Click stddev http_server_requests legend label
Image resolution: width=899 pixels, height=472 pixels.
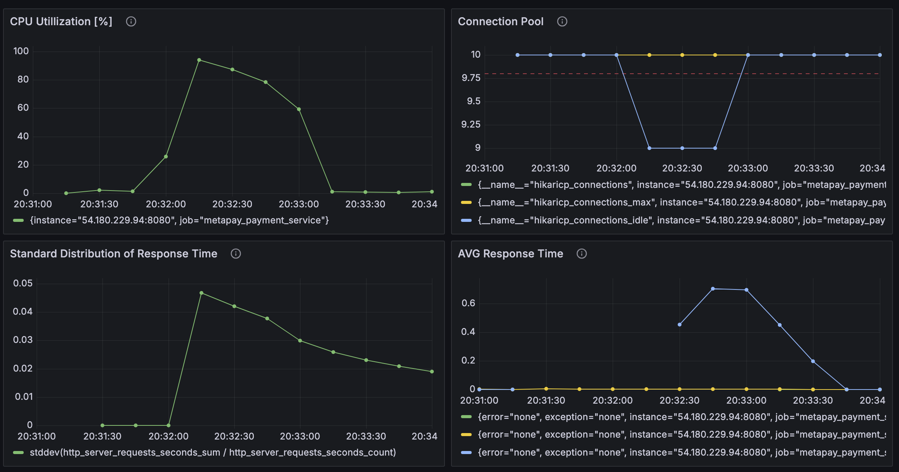[213, 453]
